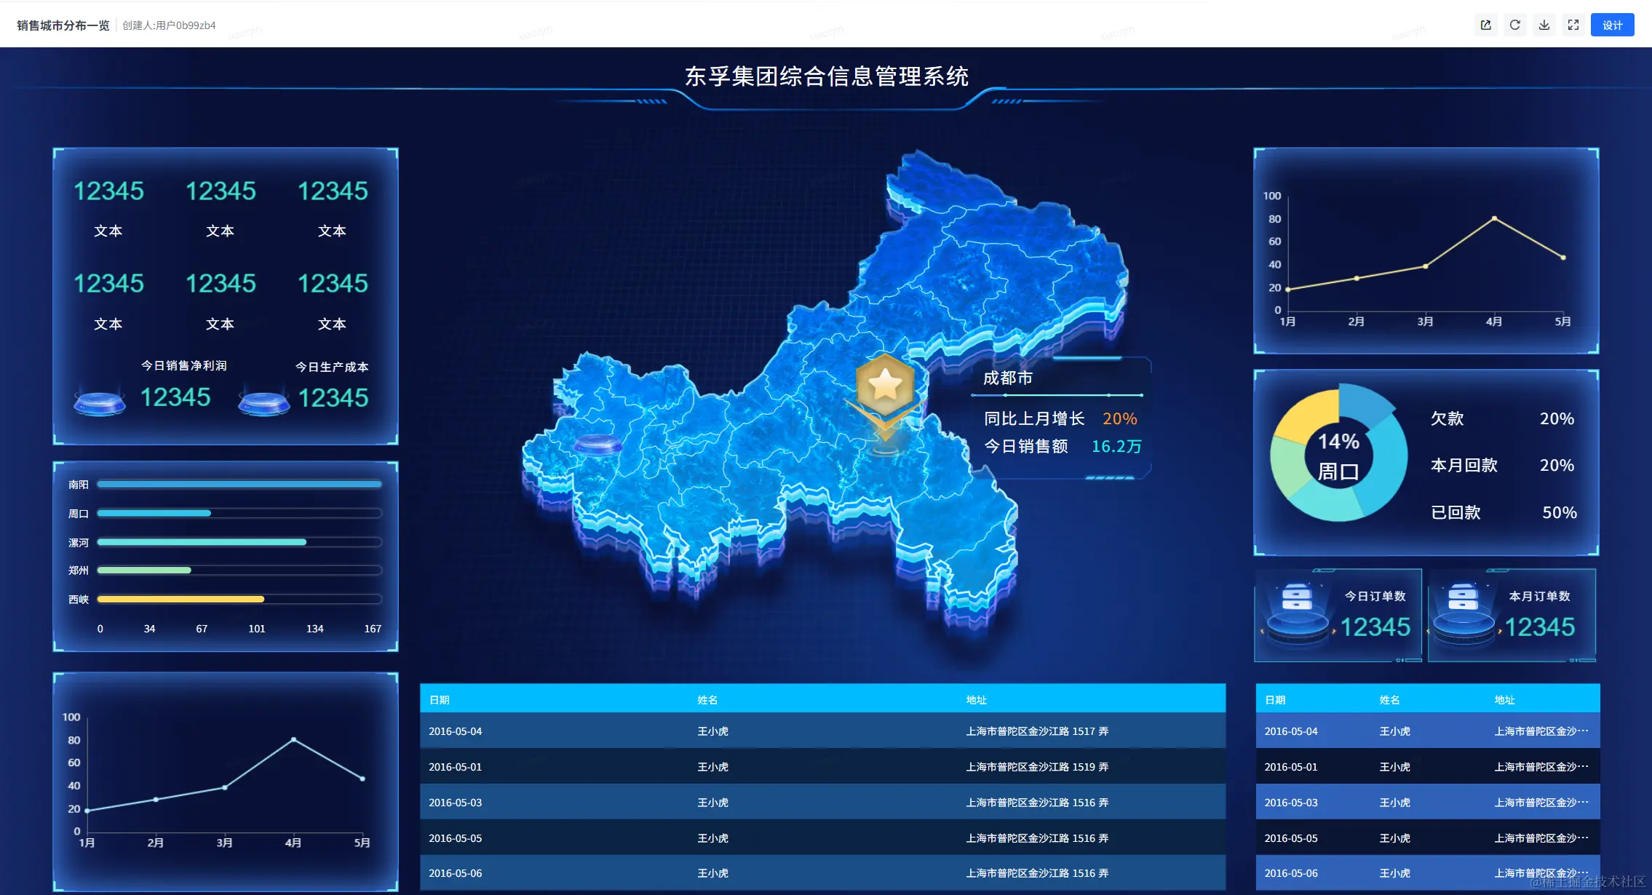Click the 地址 header in right table

[1504, 700]
